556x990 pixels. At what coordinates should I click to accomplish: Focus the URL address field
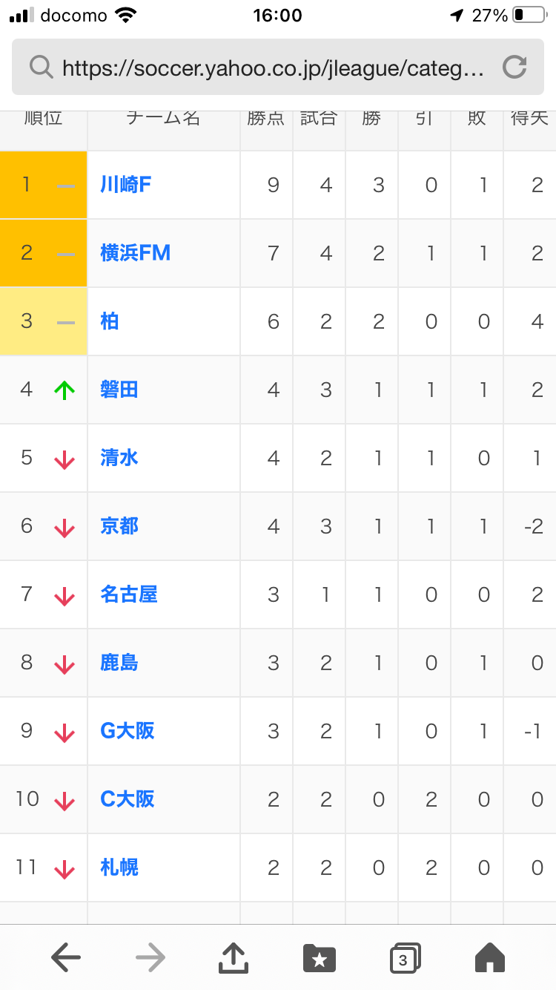[273, 69]
